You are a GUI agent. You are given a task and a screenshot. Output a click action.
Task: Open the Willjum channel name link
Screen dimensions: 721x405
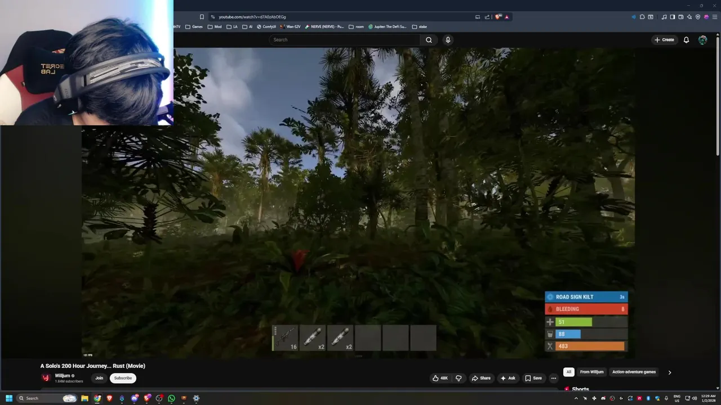(x=63, y=376)
